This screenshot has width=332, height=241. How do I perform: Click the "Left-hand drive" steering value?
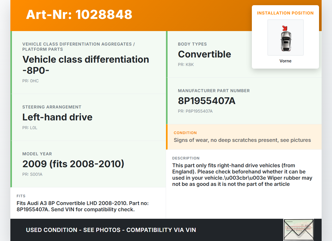click(57, 117)
